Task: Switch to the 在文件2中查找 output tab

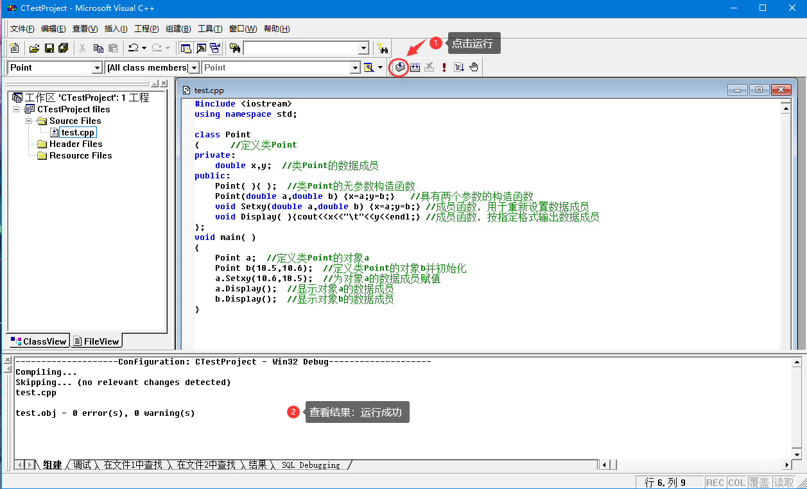Action: [x=206, y=465]
